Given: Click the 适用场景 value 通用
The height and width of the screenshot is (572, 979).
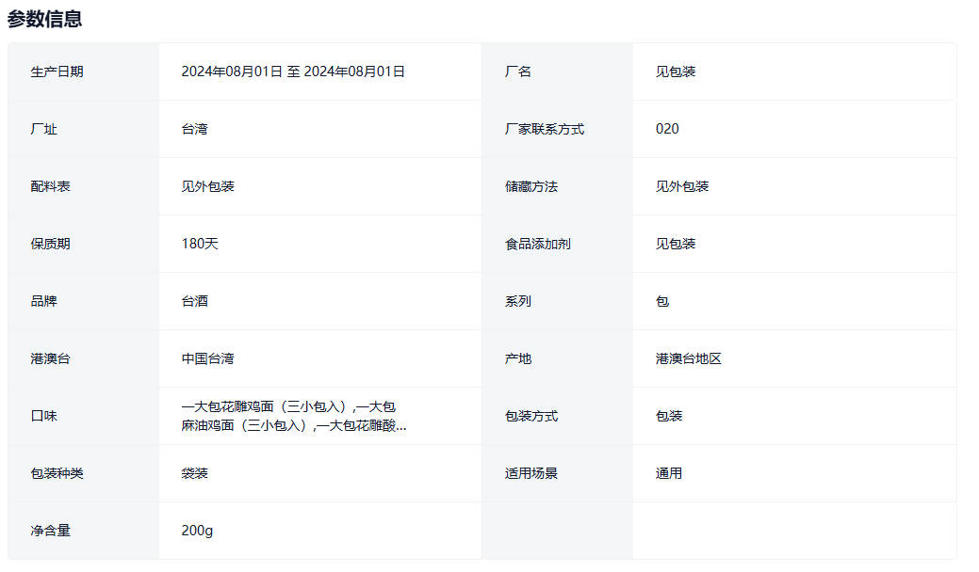Looking at the screenshot, I should click(669, 473).
